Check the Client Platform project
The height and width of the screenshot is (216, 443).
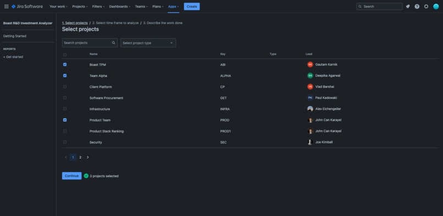point(65,87)
